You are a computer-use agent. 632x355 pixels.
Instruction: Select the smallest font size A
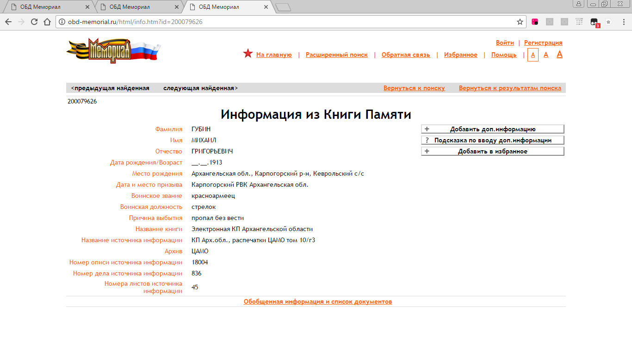coord(533,55)
